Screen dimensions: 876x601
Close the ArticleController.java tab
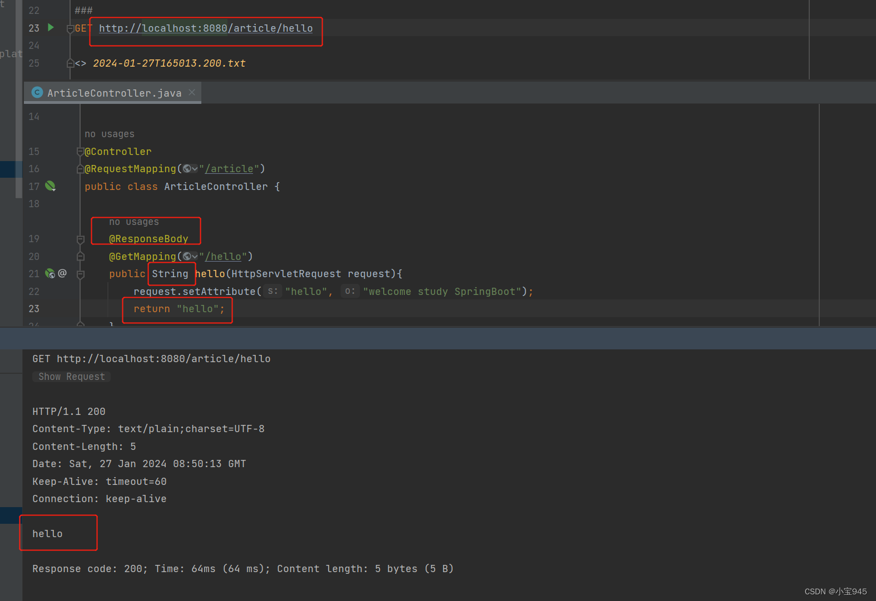click(192, 92)
